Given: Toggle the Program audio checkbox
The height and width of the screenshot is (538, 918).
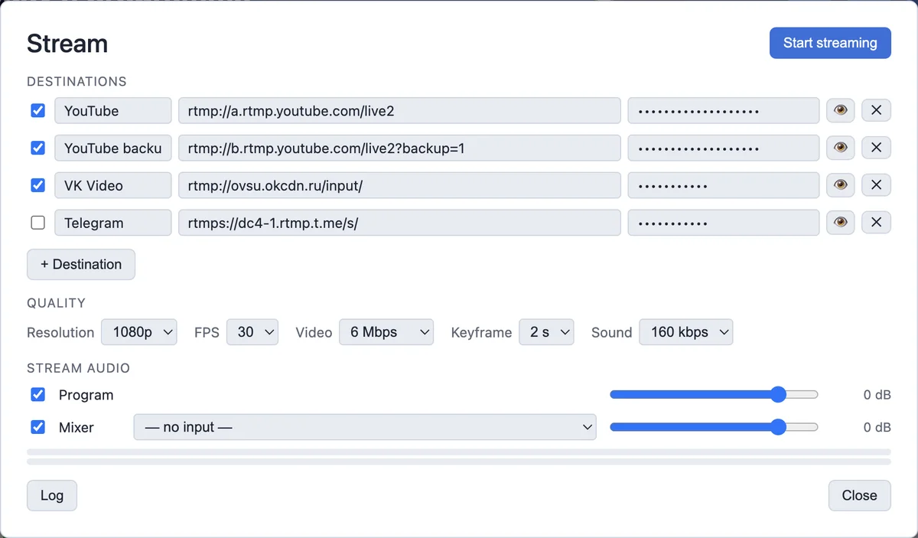Looking at the screenshot, I should pos(37,395).
